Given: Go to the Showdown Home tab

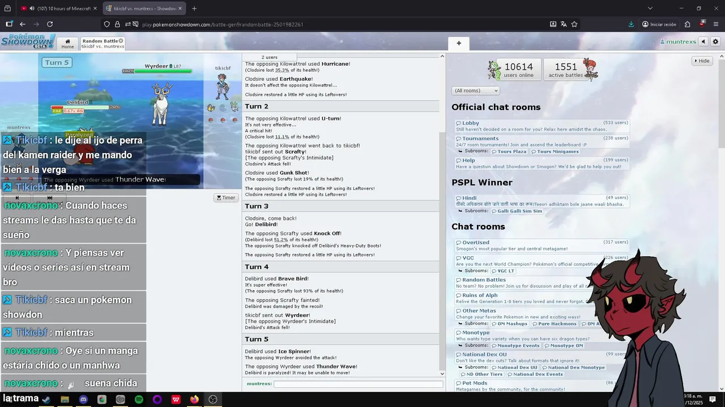Looking at the screenshot, I should pos(67,44).
